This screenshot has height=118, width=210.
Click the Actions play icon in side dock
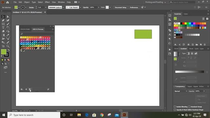point(170,49)
